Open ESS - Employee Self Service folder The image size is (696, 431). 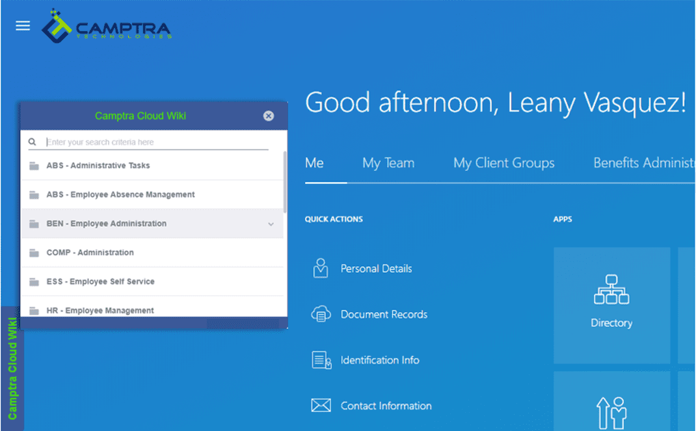click(x=100, y=281)
